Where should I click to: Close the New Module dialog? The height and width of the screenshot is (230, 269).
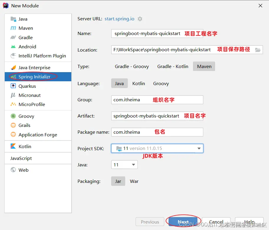[x=260, y=6]
